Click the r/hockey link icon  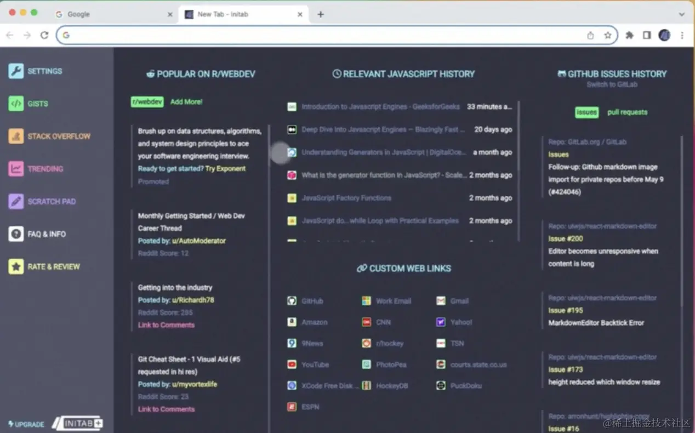coord(366,343)
